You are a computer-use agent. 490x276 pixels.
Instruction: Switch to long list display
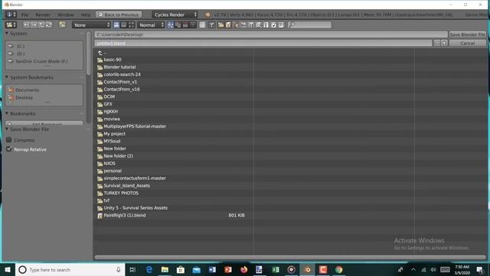point(124,25)
